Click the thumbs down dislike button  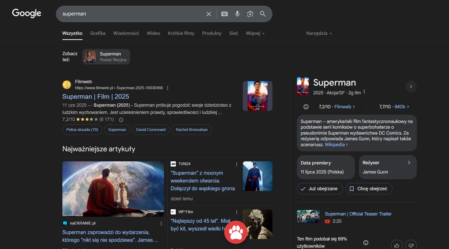(x=411, y=245)
